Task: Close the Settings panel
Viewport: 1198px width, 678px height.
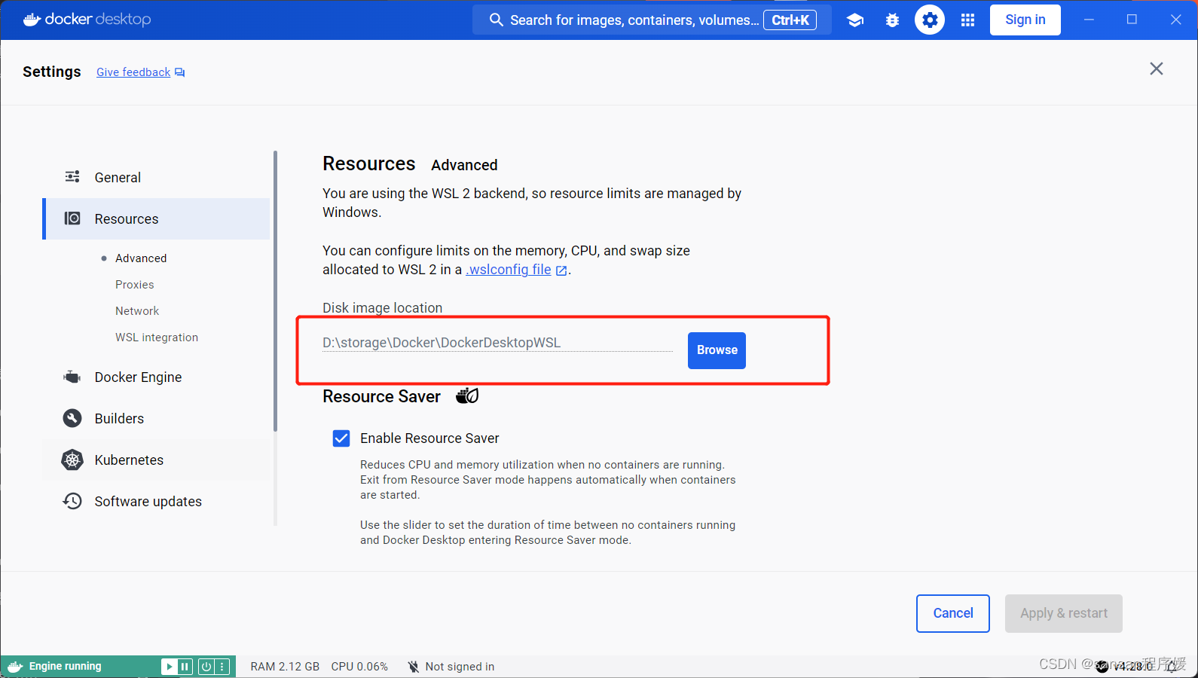Action: point(1157,69)
